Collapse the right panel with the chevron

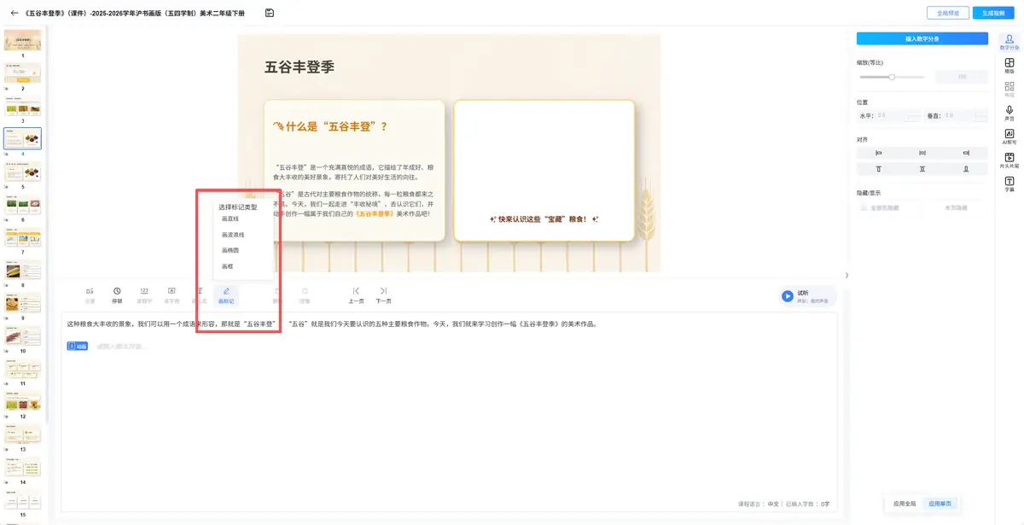pyautogui.click(x=847, y=275)
